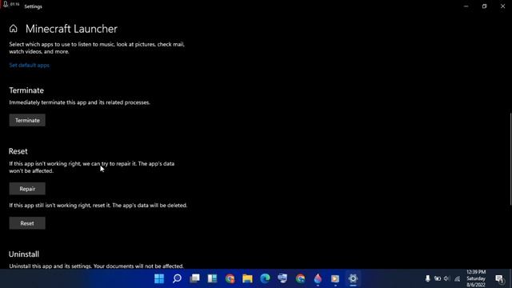Open the network tray icon
The height and width of the screenshot is (288, 512).
click(x=457, y=278)
